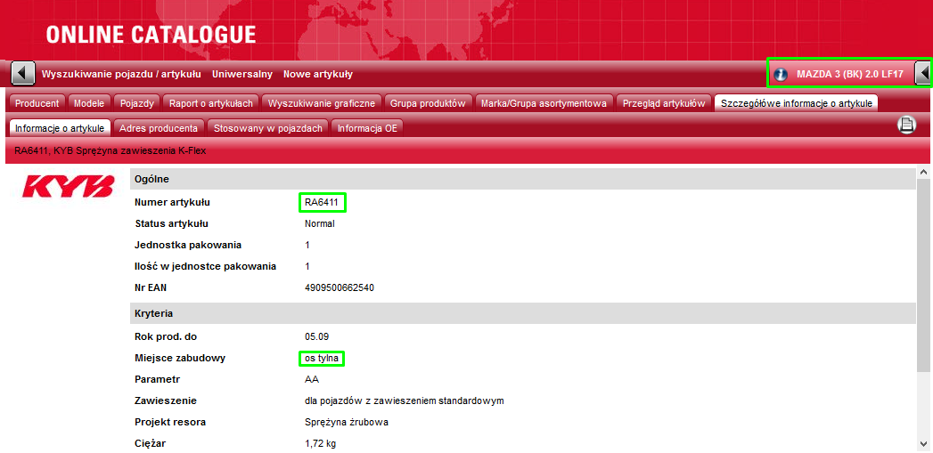The width and height of the screenshot is (933, 453).
Task: Click the Wyszukiwanie pojazdu / artykułu link
Action: coord(121,74)
